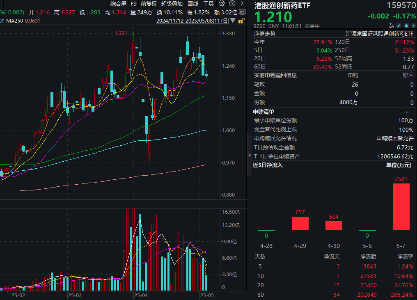The image size is (417, 300).
Task: Open the 工具 menu
Action: click(x=208, y=4)
